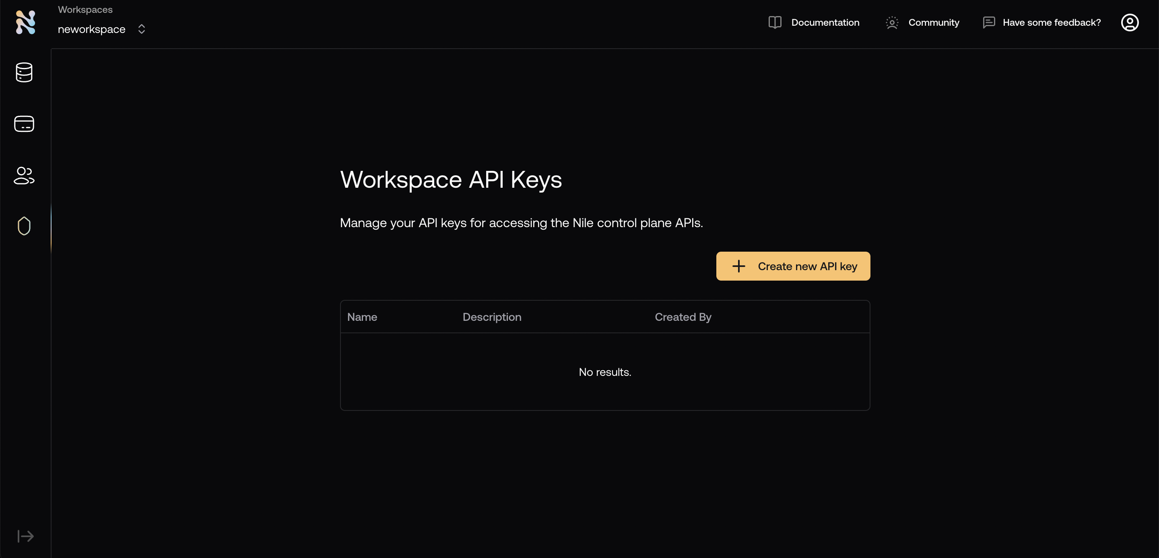The image size is (1159, 558).
Task: Click plus icon on Create button
Action: [738, 266]
